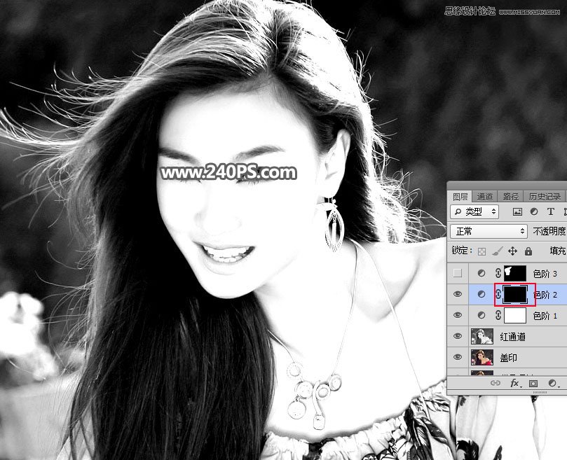
Task: Toggle visibility of 红通道 layer
Action: (458, 336)
